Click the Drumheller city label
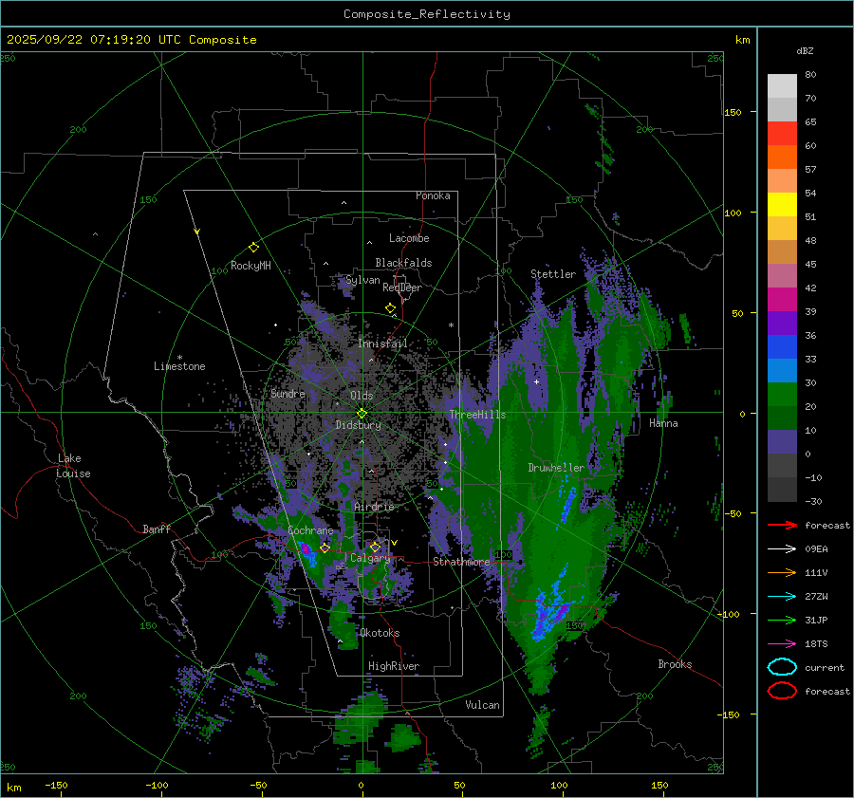Viewport: 854px width, 798px height. [x=556, y=468]
